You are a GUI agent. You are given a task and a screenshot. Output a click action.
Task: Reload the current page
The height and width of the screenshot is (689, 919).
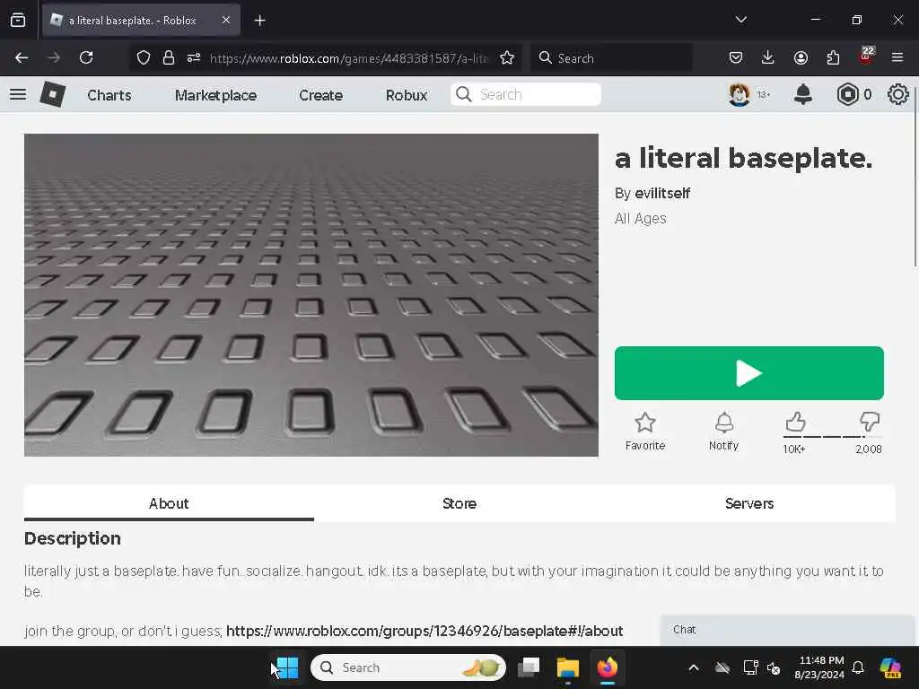click(x=86, y=57)
